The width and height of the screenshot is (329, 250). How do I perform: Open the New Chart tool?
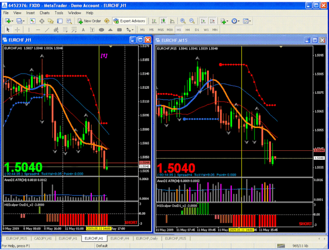[8, 21]
